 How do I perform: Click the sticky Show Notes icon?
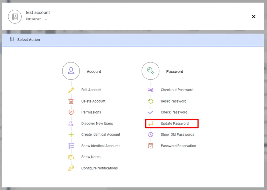[x=71, y=157]
